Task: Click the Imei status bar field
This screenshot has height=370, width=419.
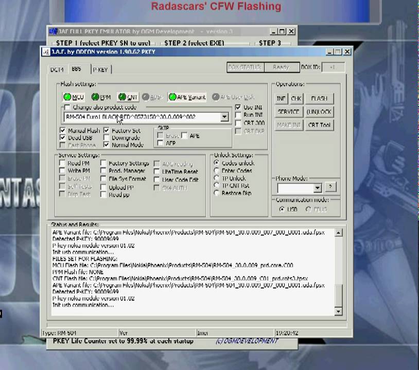Action: pyautogui.click(x=235, y=333)
